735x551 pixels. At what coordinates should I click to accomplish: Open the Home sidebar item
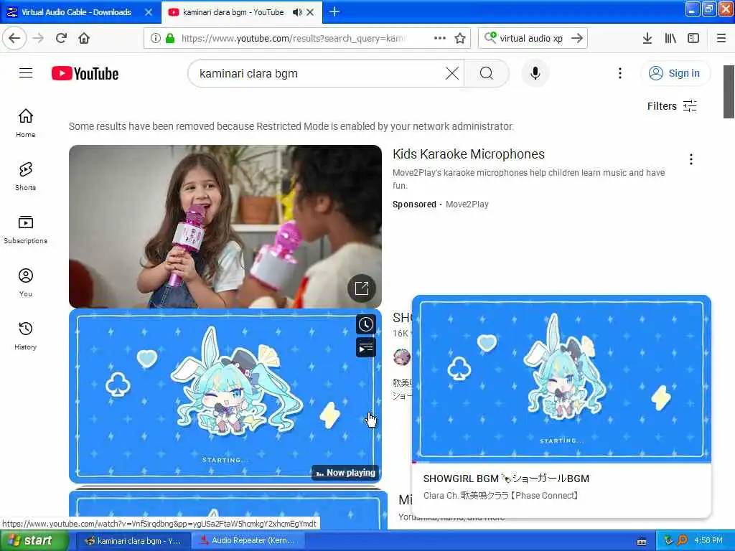pos(25,123)
